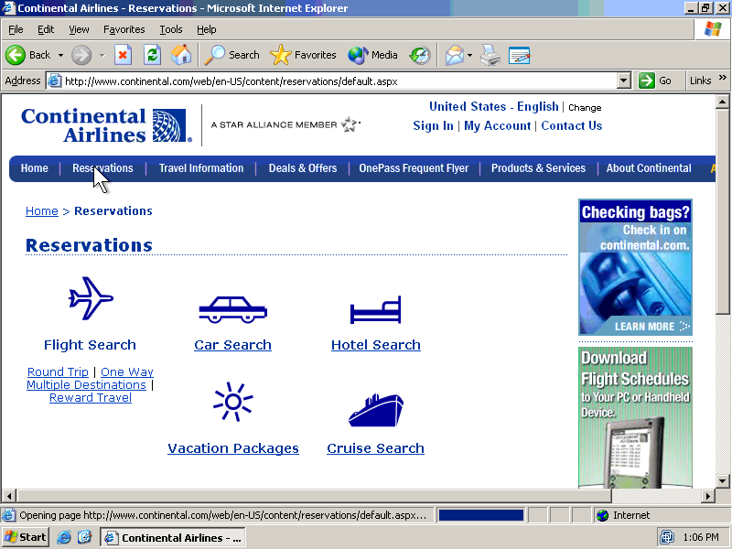
Task: Select the Reservations navigation tab
Action: click(x=102, y=168)
